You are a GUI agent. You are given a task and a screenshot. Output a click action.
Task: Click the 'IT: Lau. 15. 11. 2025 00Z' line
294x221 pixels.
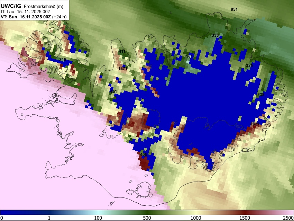pos(26,12)
